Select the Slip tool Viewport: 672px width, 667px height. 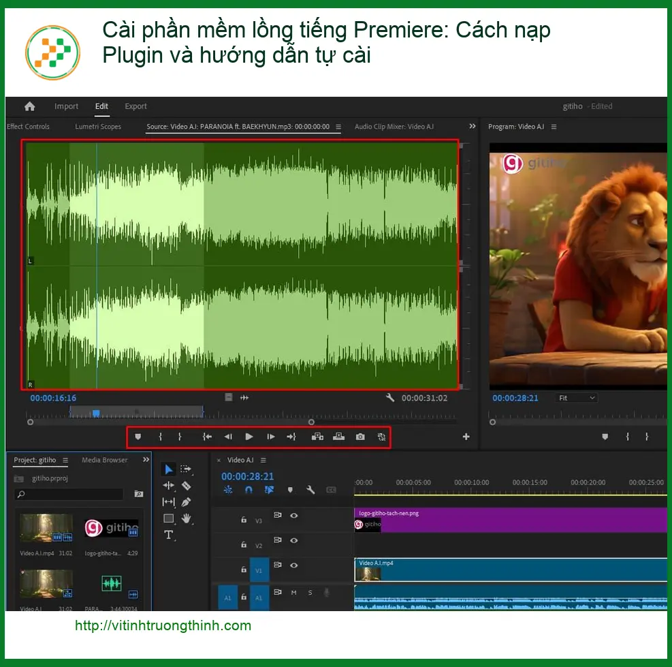point(169,502)
